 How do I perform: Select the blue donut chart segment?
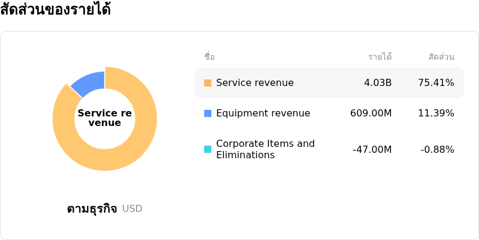click(89, 82)
